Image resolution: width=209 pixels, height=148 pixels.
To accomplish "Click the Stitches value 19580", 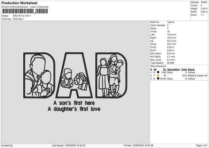I will [x=204, y=2].
